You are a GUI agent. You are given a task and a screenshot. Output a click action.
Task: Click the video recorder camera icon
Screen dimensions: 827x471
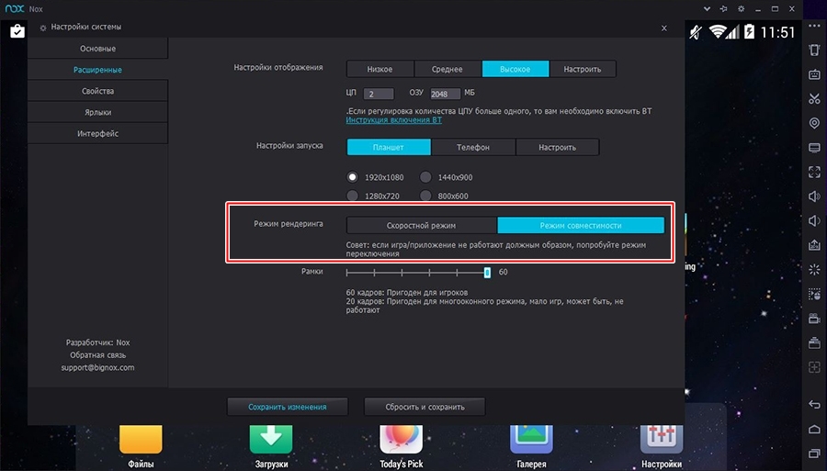click(x=814, y=319)
